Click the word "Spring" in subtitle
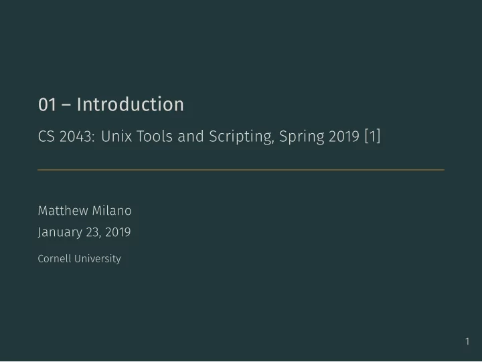Image resolution: width=482 pixels, height=362 pixels. click(301, 137)
